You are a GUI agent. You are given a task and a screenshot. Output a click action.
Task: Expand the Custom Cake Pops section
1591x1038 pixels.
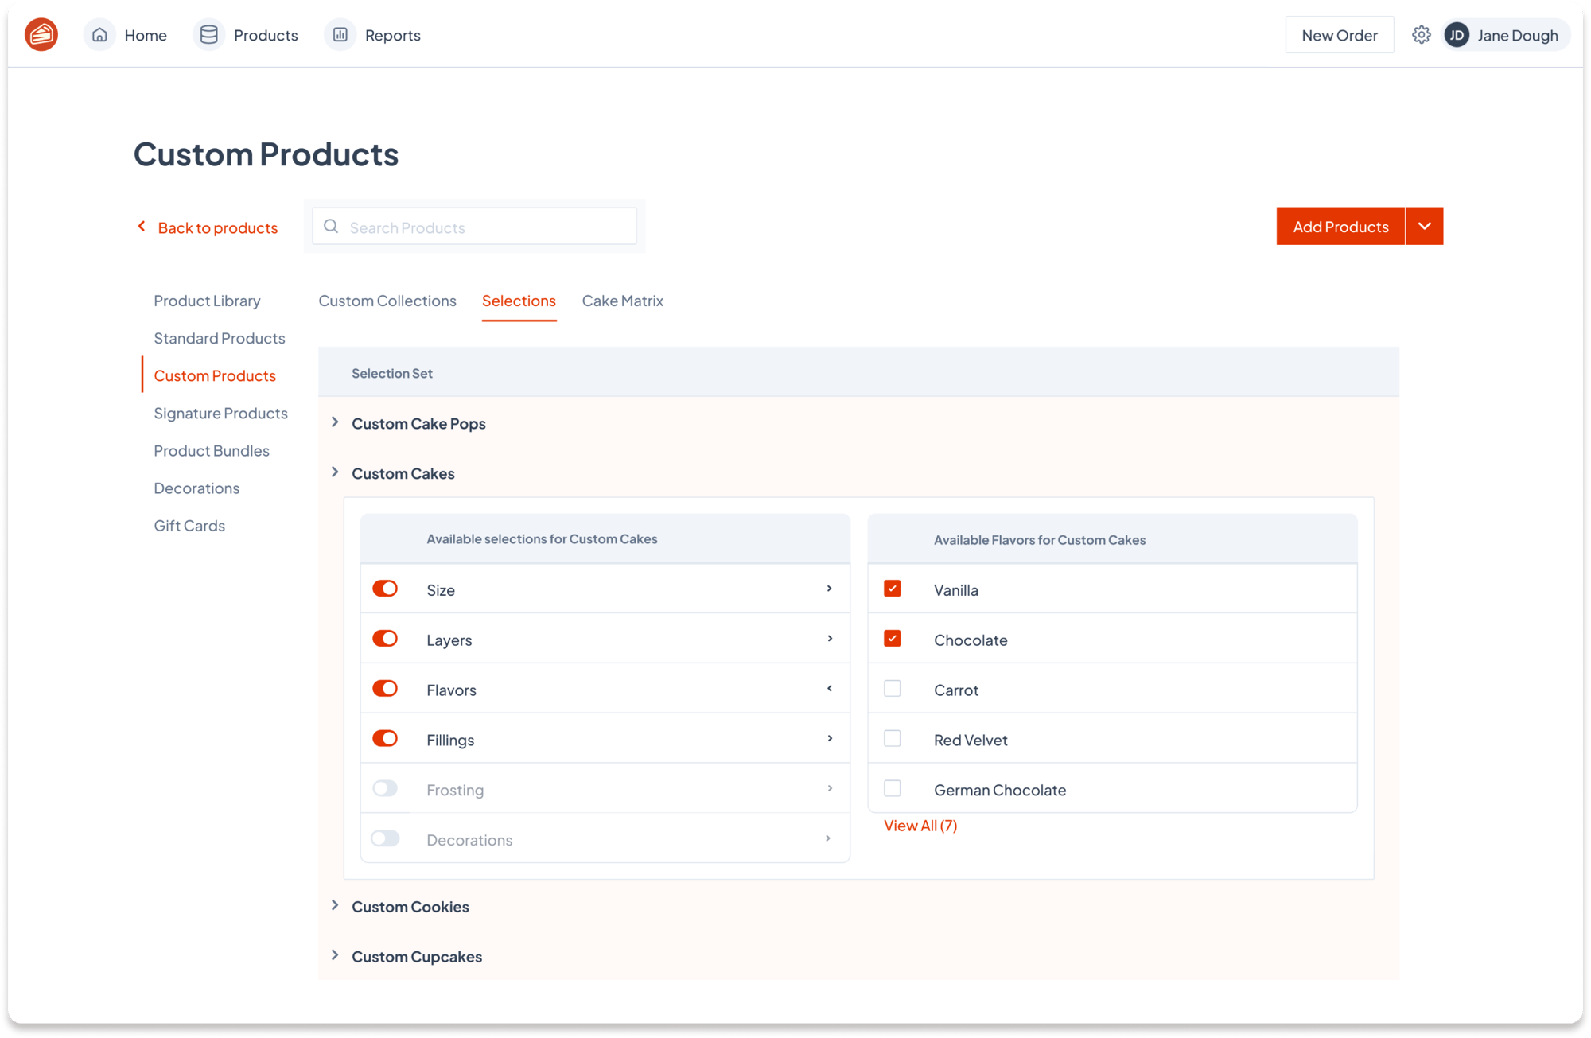point(335,422)
